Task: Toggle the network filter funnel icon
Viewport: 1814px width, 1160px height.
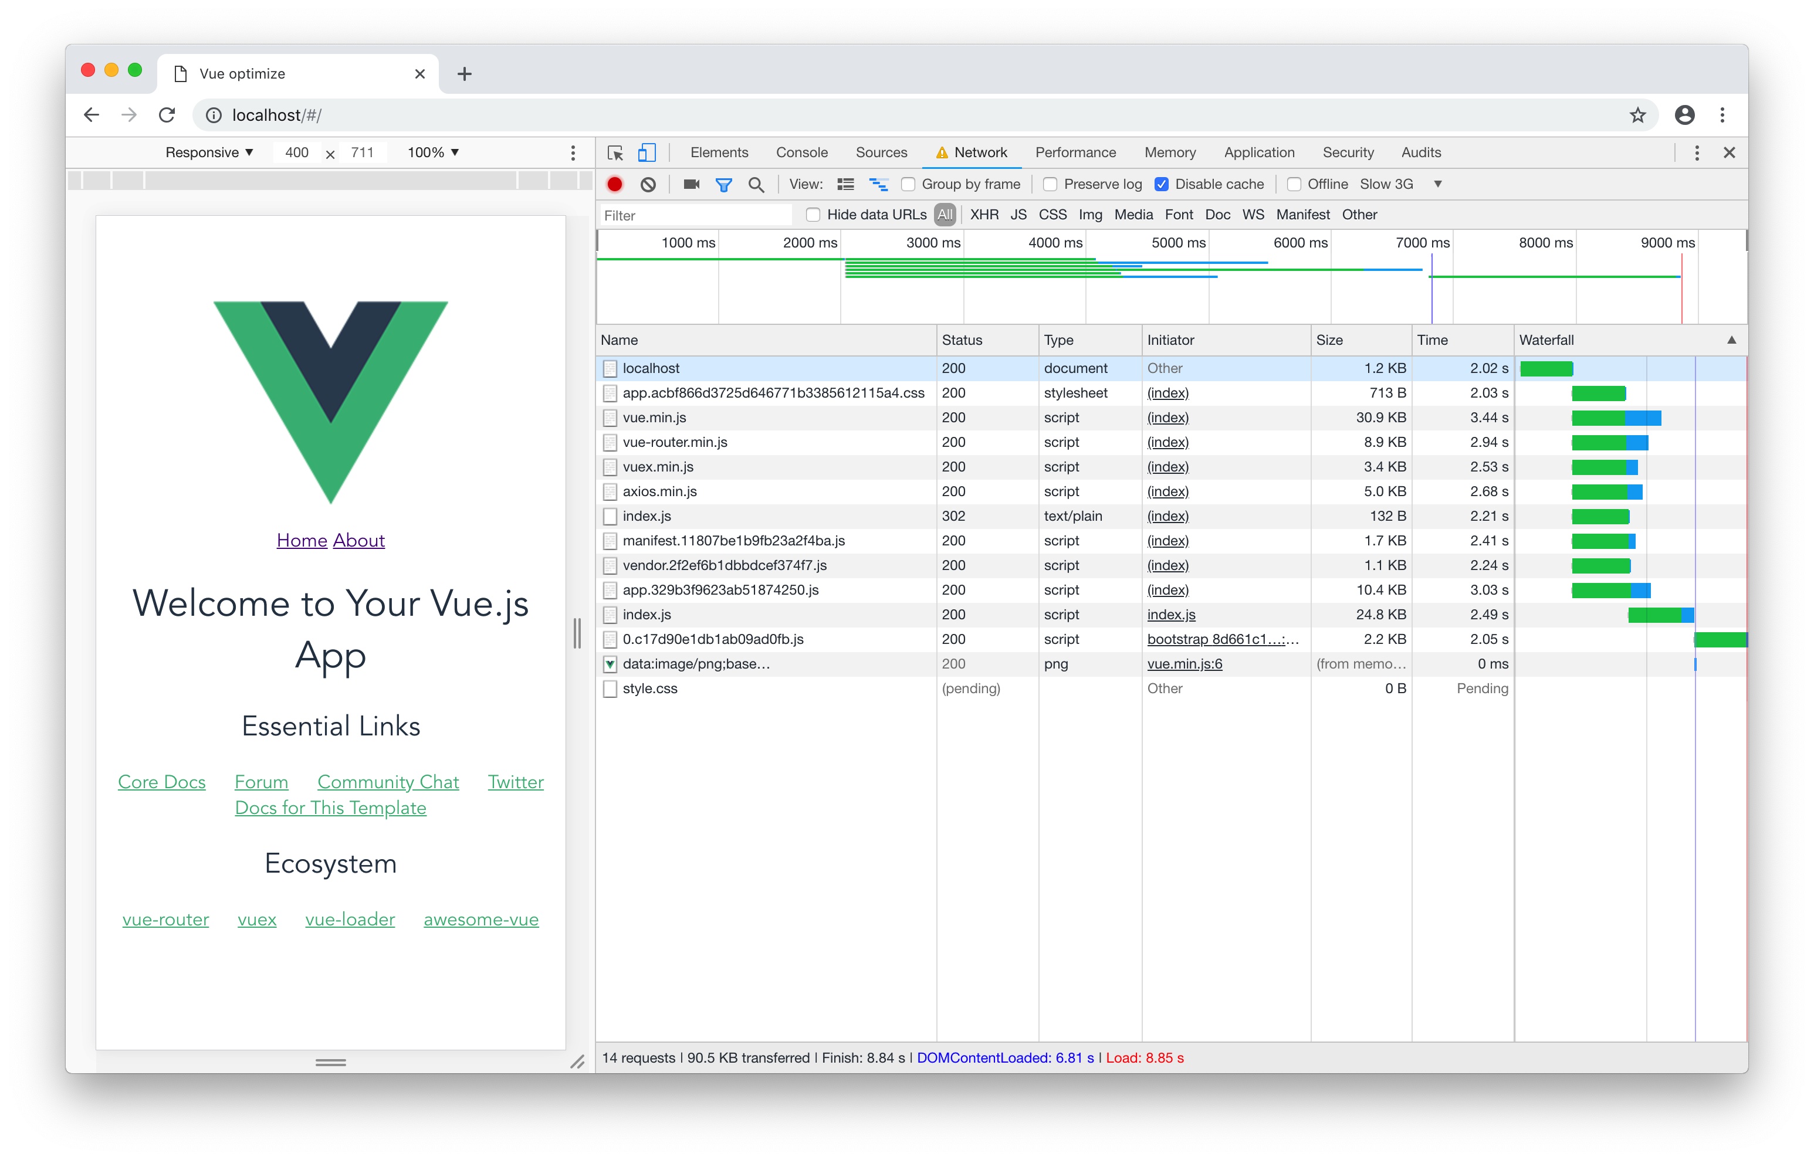Action: click(723, 185)
